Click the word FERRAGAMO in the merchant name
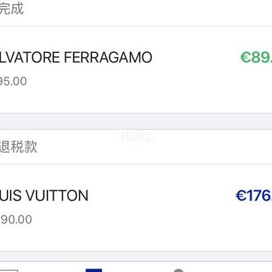Viewport: 272px width, 272px height. 108,57
